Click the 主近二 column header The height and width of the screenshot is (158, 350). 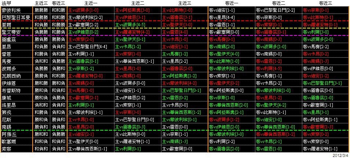[x=138, y=3]
